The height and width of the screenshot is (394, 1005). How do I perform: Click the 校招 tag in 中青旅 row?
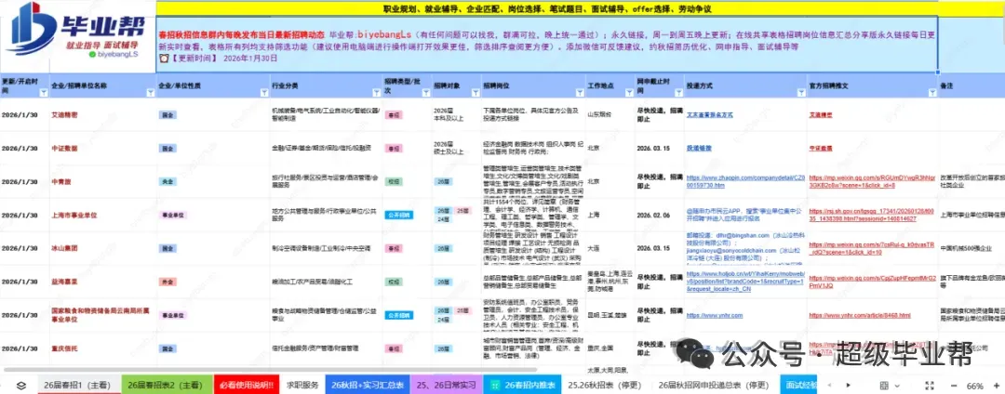coord(394,181)
